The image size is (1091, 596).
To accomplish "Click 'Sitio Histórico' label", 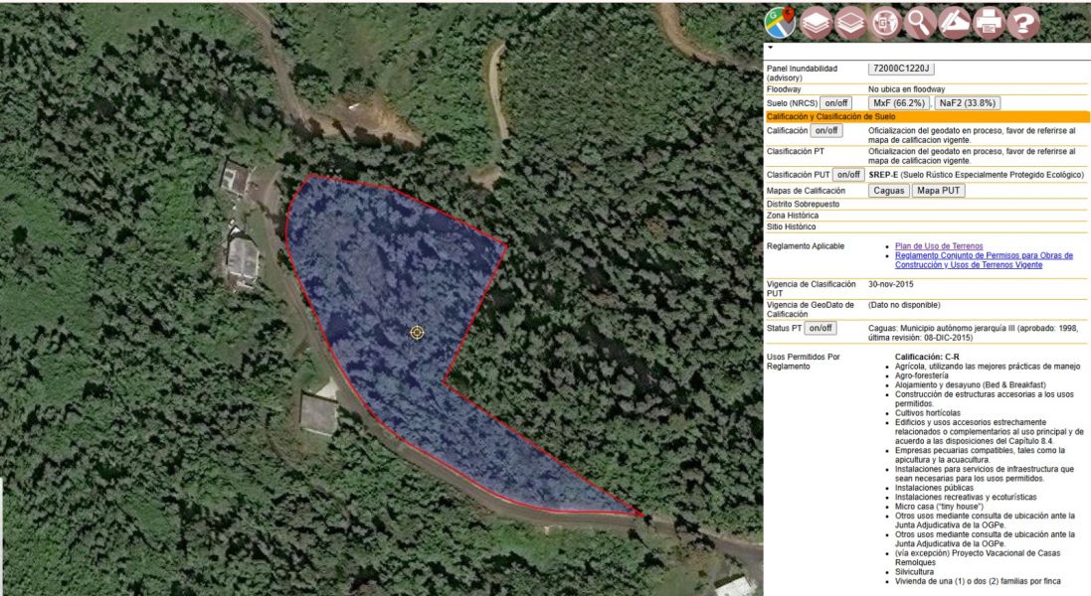I will (x=791, y=226).
